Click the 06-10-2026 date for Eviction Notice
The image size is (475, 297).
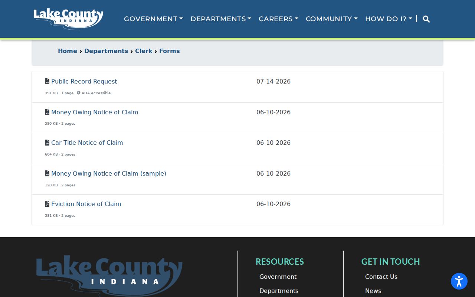pos(273,204)
